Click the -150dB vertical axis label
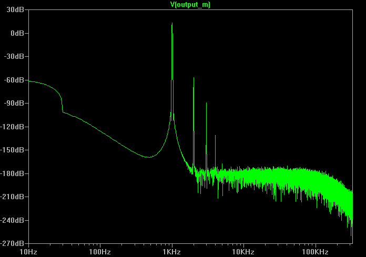The height and width of the screenshot is (257, 366). pyautogui.click(x=12, y=150)
